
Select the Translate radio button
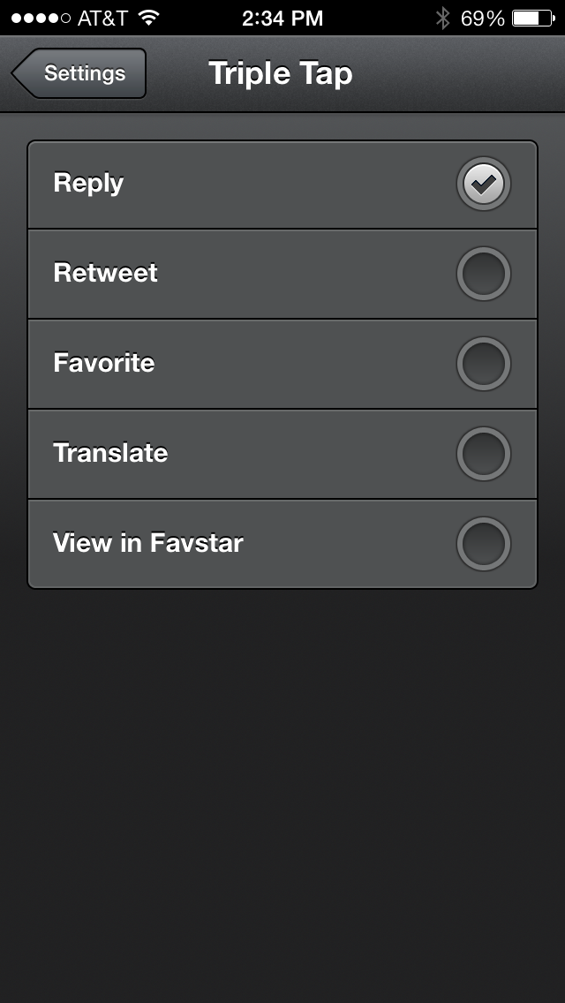483,454
